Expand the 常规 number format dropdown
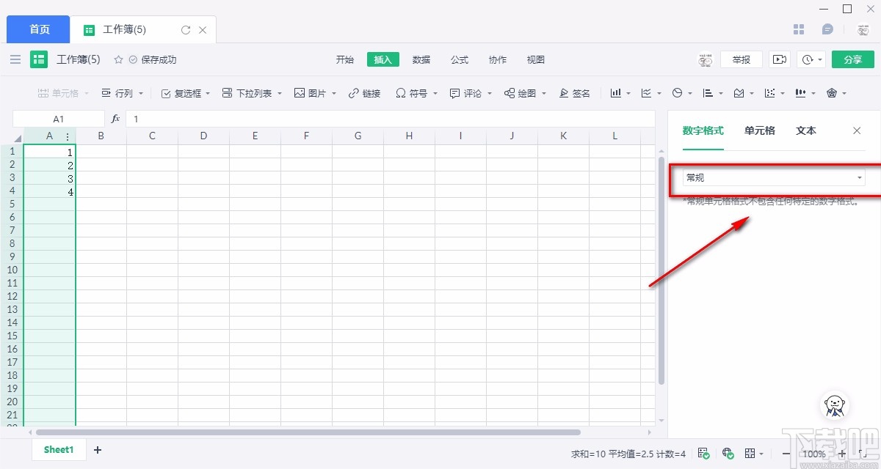The image size is (881, 469). (x=774, y=177)
